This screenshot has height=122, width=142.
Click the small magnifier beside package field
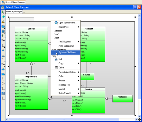pos(24,13)
